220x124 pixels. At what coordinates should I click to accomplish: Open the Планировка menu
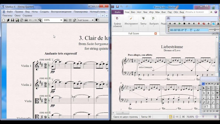click(x=81, y=12)
